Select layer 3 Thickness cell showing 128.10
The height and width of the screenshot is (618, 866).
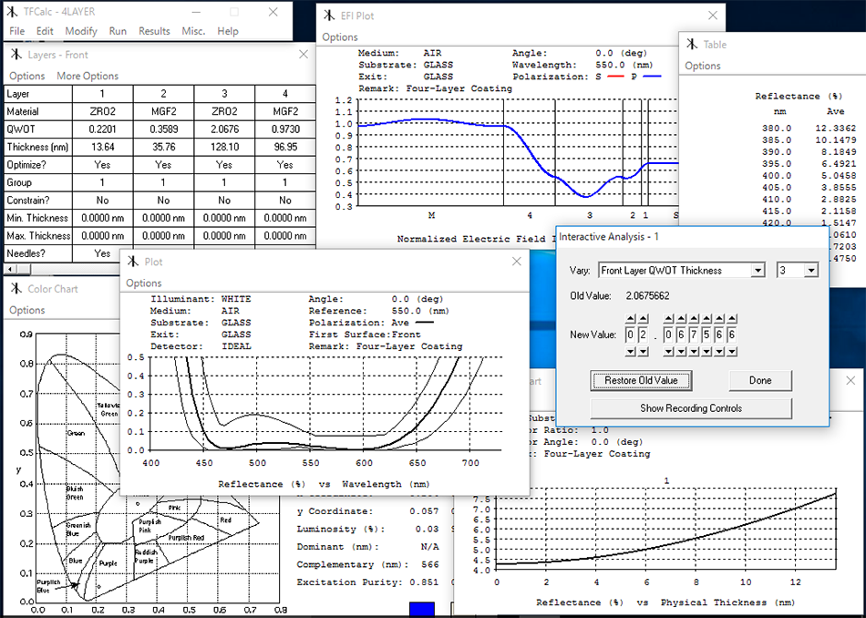coord(224,147)
